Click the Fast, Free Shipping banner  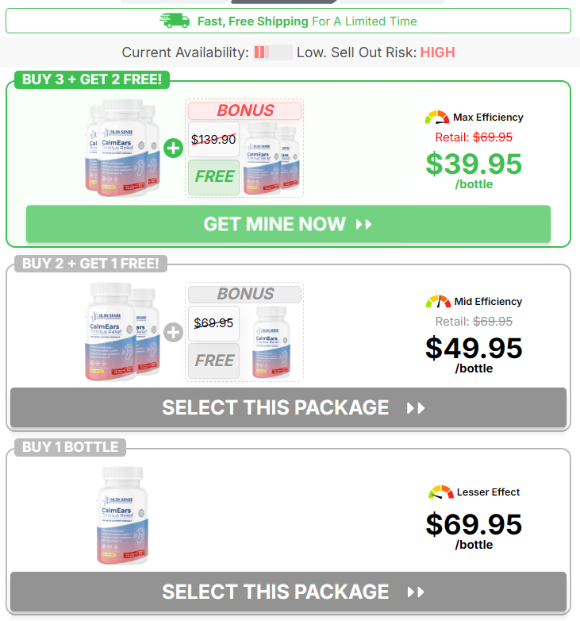(x=288, y=21)
